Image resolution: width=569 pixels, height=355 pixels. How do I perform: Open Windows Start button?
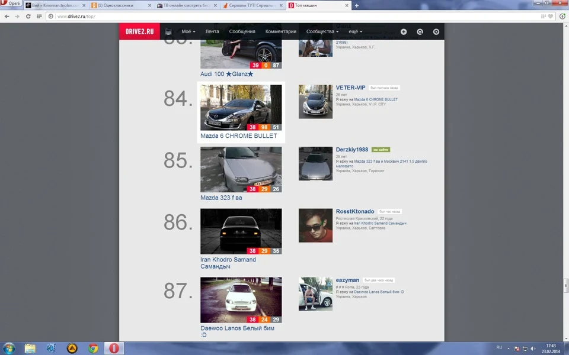(9, 348)
